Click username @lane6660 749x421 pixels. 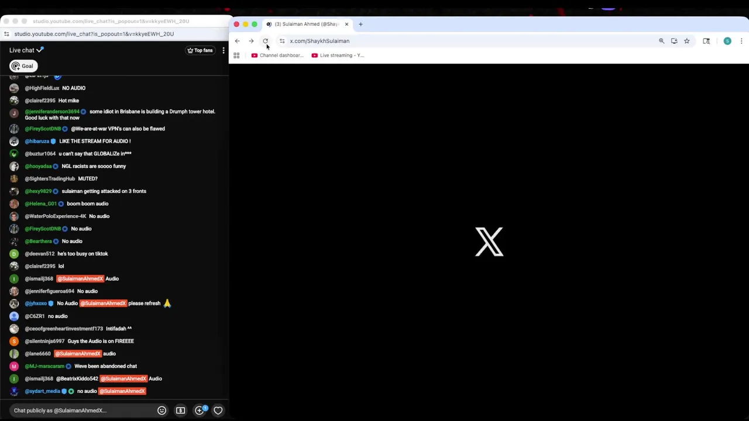pyautogui.click(x=38, y=354)
